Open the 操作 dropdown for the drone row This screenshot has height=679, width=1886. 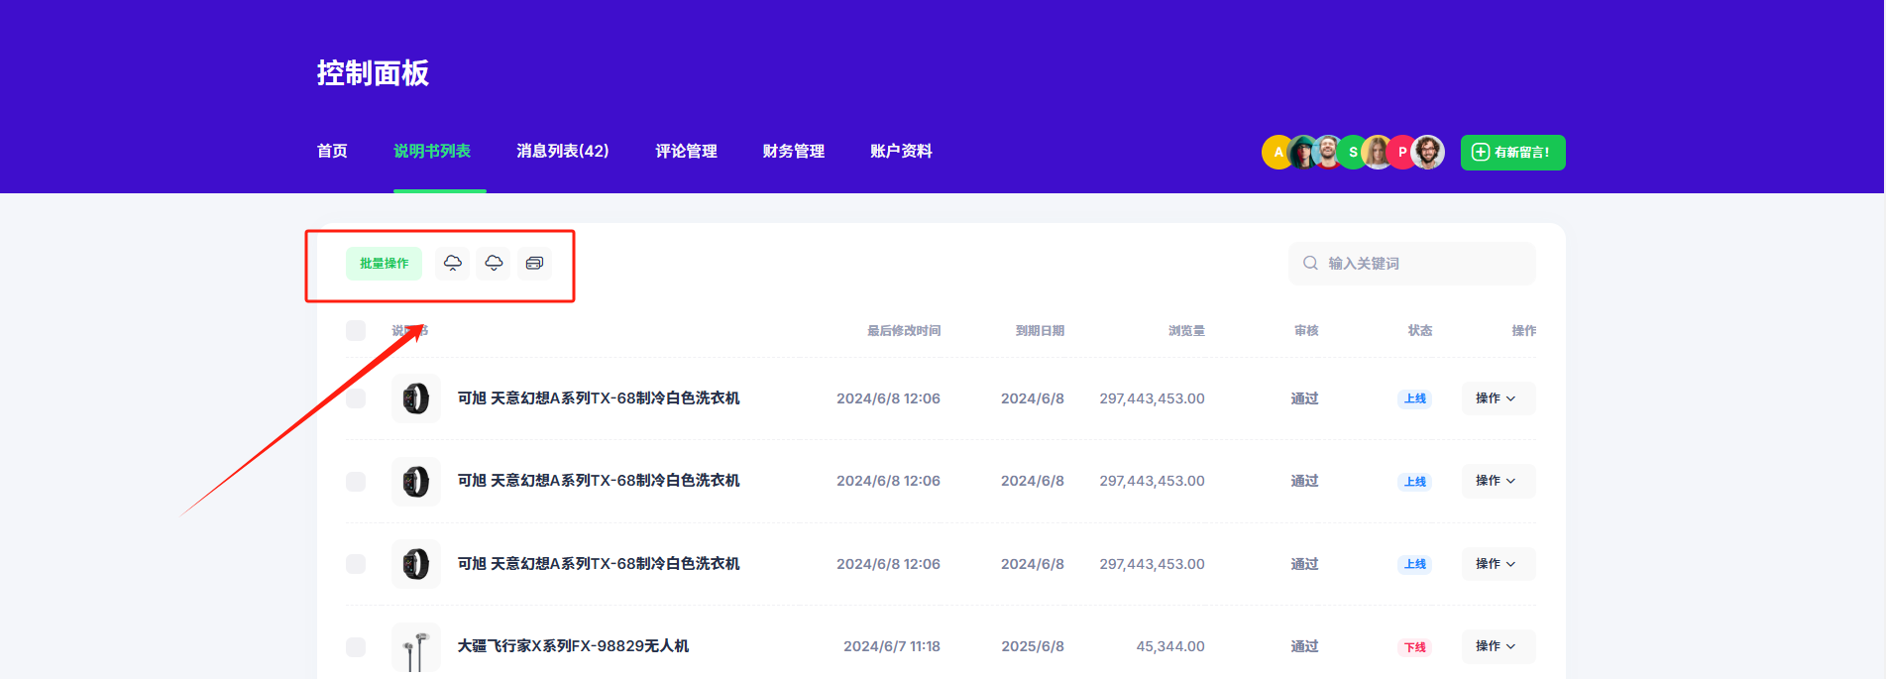1498,646
